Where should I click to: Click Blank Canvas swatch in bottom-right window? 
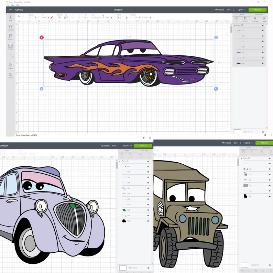pyautogui.click(x=244, y=265)
